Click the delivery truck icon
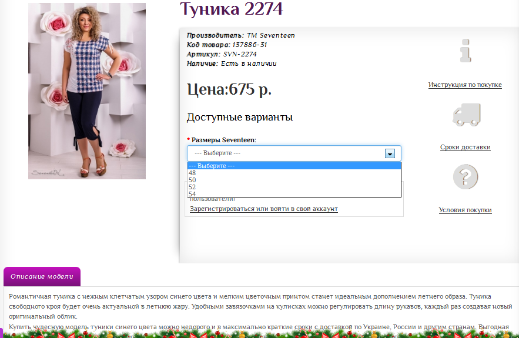This screenshot has height=338, width=519. pos(466,115)
